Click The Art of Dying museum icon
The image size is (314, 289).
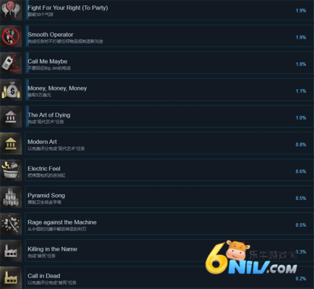pos(11,117)
